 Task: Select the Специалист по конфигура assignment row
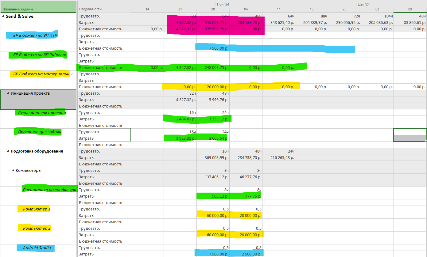[50, 190]
